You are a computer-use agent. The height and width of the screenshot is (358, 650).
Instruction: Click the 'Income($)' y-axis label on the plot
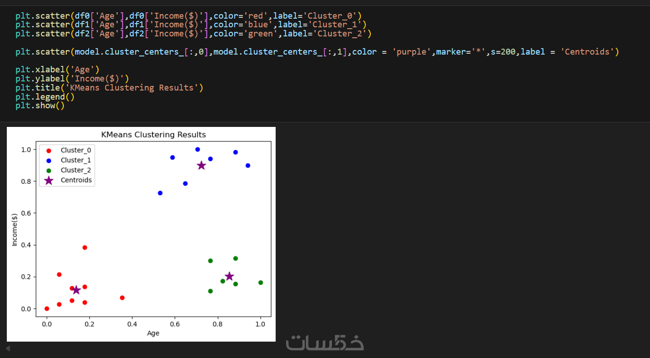[14, 229]
